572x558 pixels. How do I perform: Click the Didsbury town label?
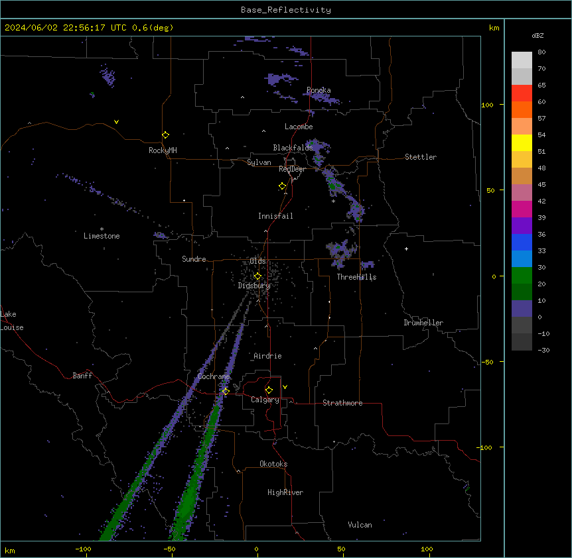(254, 286)
